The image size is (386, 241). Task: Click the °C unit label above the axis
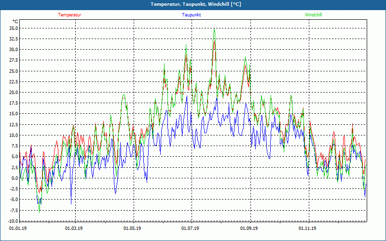tap(15, 21)
